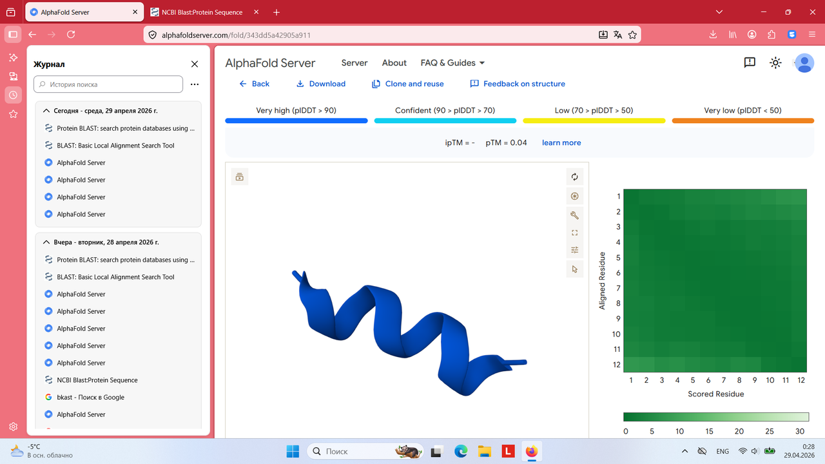825x464 pixels.
Task: Open the Windows Start menu
Action: pos(292,451)
